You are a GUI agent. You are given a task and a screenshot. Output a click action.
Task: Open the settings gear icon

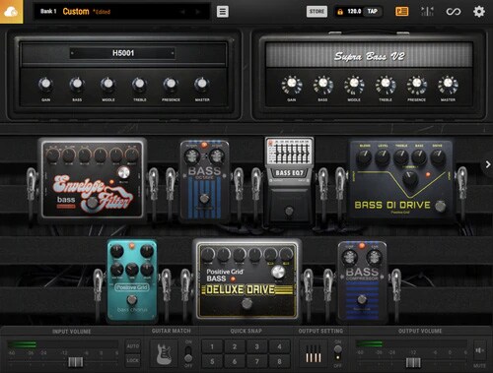coord(479,12)
